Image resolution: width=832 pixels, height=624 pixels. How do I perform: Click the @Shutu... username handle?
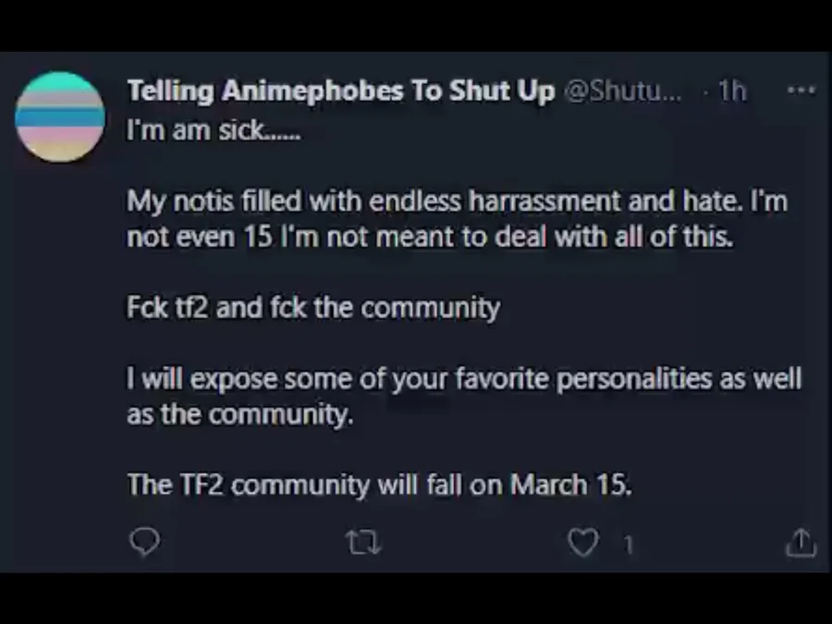point(621,92)
